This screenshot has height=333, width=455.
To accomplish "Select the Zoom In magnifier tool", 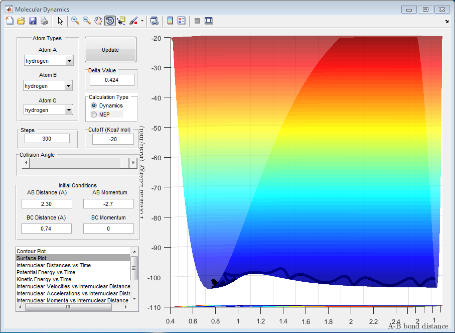I will point(75,21).
